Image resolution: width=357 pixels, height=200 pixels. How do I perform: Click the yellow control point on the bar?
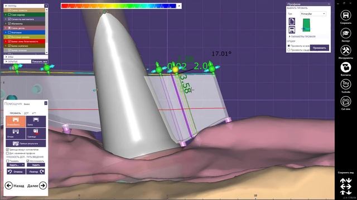[175, 69]
